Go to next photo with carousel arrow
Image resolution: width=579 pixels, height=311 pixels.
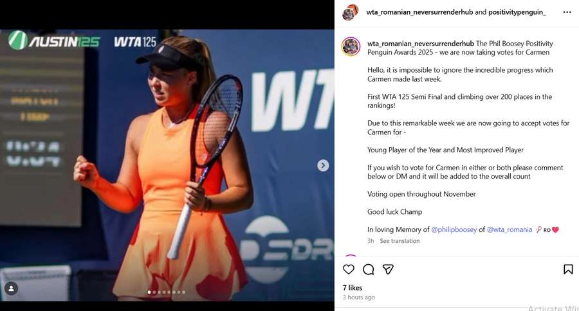point(323,165)
